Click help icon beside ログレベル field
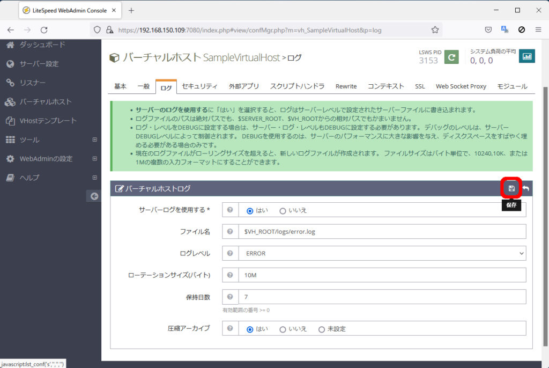This screenshot has width=549, height=368. click(x=230, y=253)
